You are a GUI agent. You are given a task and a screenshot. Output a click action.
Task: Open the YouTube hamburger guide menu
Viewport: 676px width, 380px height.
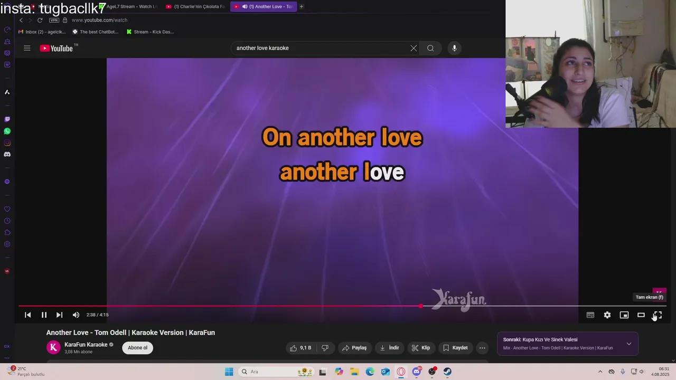27,48
